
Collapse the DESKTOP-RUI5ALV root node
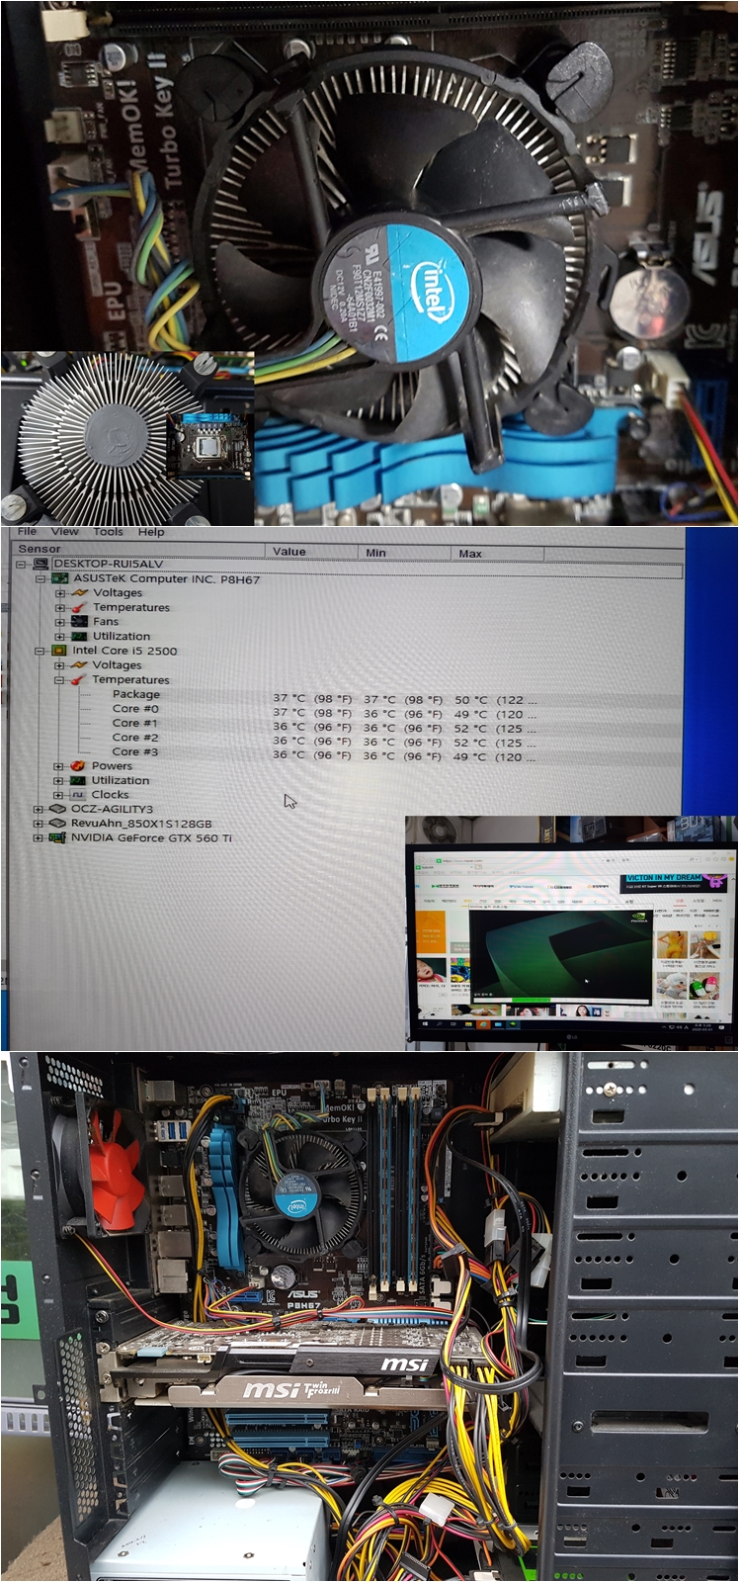coord(22,564)
